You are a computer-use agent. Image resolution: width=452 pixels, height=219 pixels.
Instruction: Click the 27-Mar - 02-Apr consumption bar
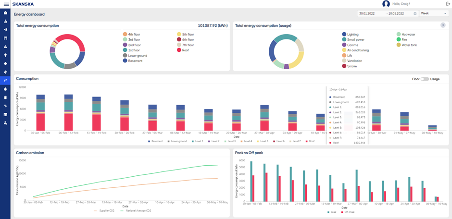click(264, 118)
